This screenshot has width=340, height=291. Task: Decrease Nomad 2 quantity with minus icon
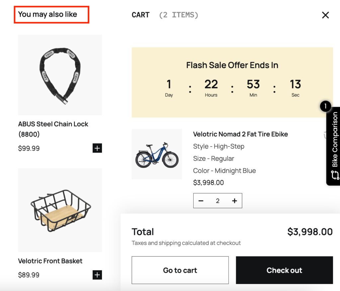pos(201,201)
